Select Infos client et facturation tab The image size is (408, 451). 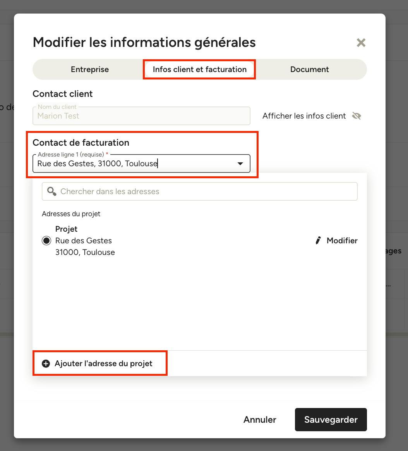(200, 69)
